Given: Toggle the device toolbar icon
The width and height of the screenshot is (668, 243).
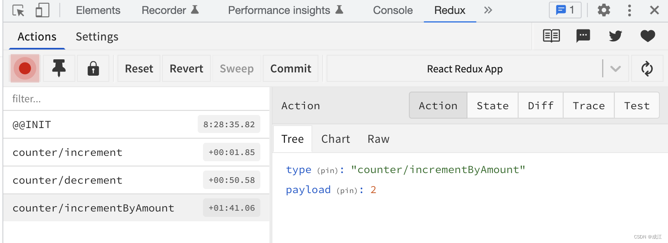Looking at the screenshot, I should [42, 10].
